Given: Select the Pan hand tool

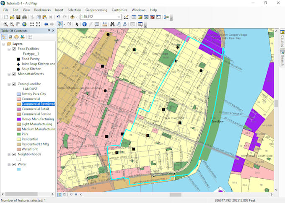Looking at the screenshot, I should pyautogui.click(x=18, y=24).
